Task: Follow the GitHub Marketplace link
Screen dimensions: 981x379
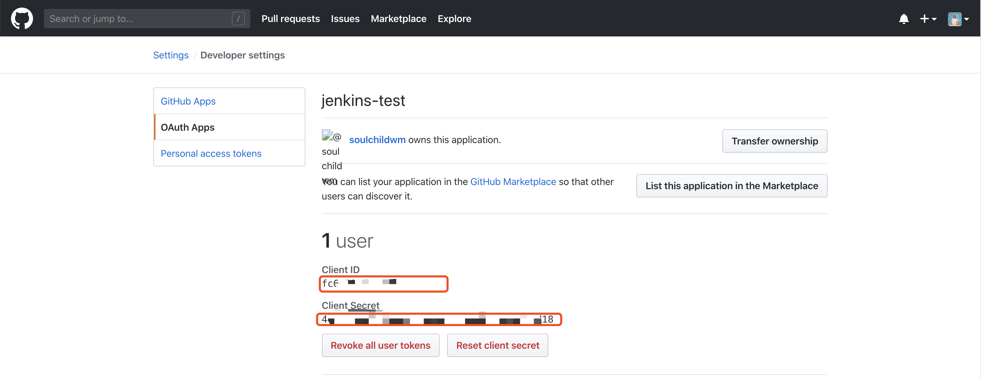Action: coord(513,182)
